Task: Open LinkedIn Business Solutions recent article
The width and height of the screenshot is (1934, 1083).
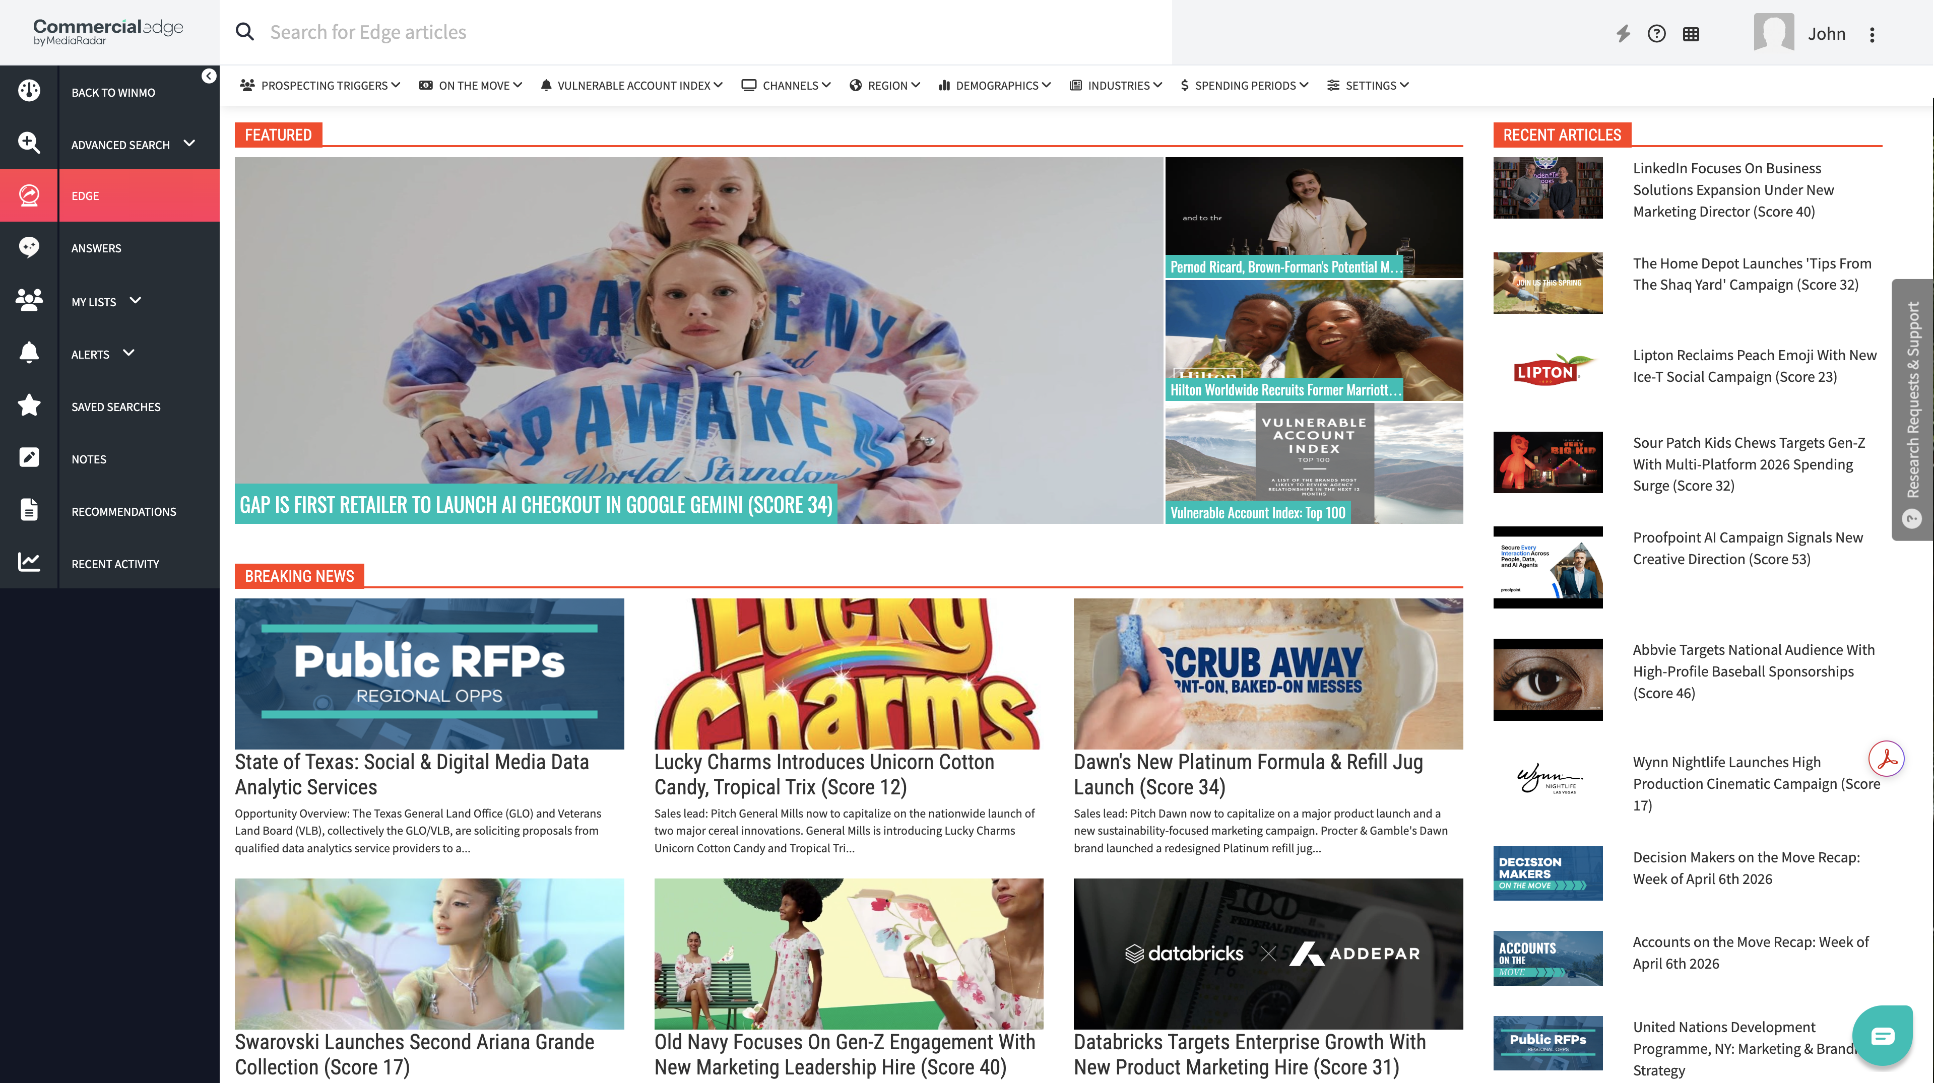Action: pos(1733,190)
